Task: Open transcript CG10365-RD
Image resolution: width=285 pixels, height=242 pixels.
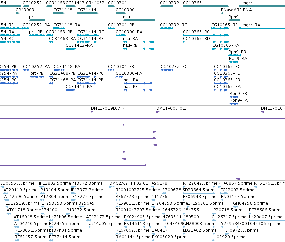Action: 196,39
